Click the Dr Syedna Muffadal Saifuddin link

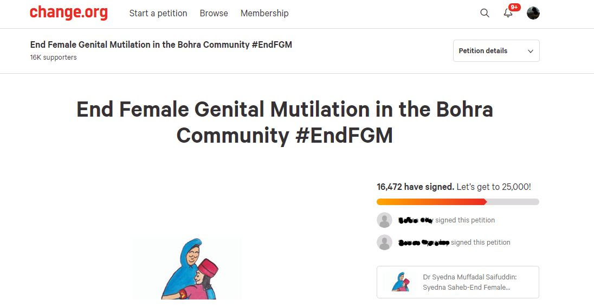[x=469, y=277]
